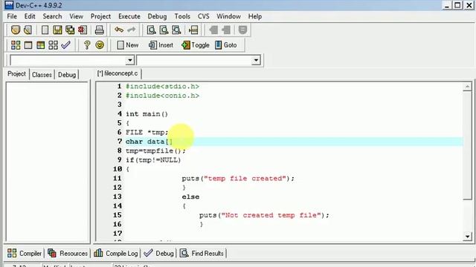
Task: Click the Open project or file icon
Action: (x=16, y=30)
